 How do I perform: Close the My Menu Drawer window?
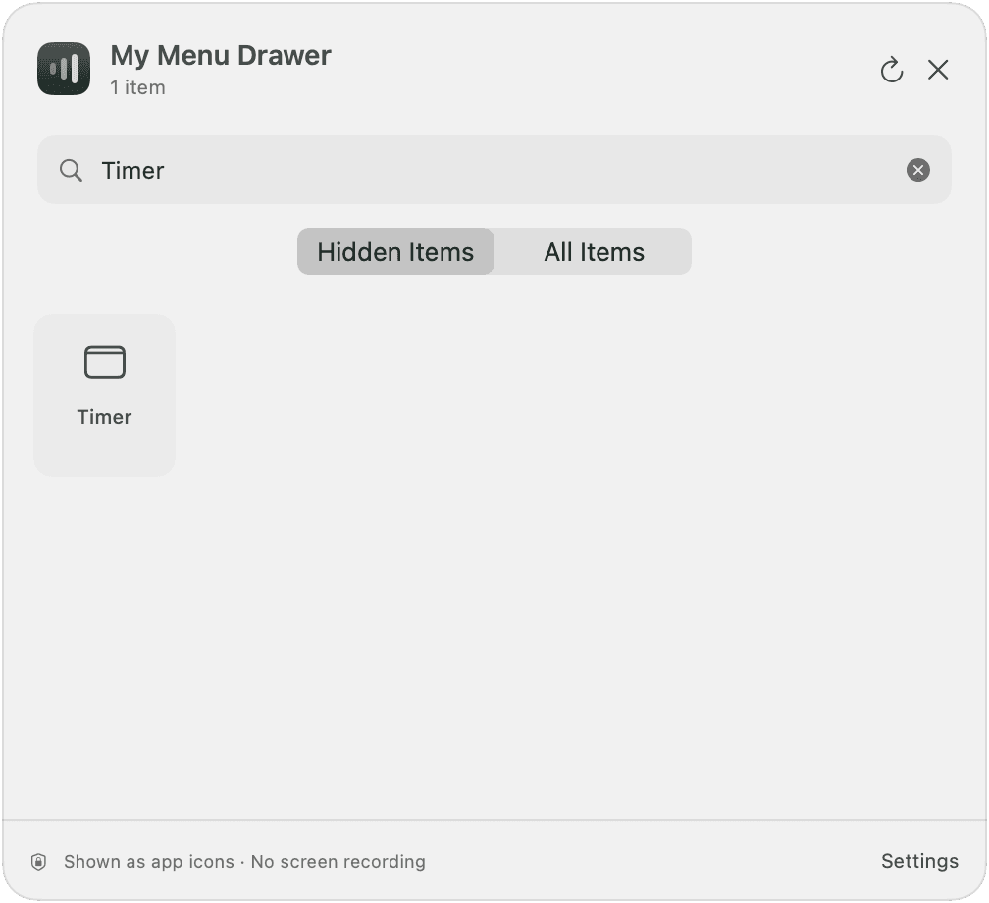[938, 70]
